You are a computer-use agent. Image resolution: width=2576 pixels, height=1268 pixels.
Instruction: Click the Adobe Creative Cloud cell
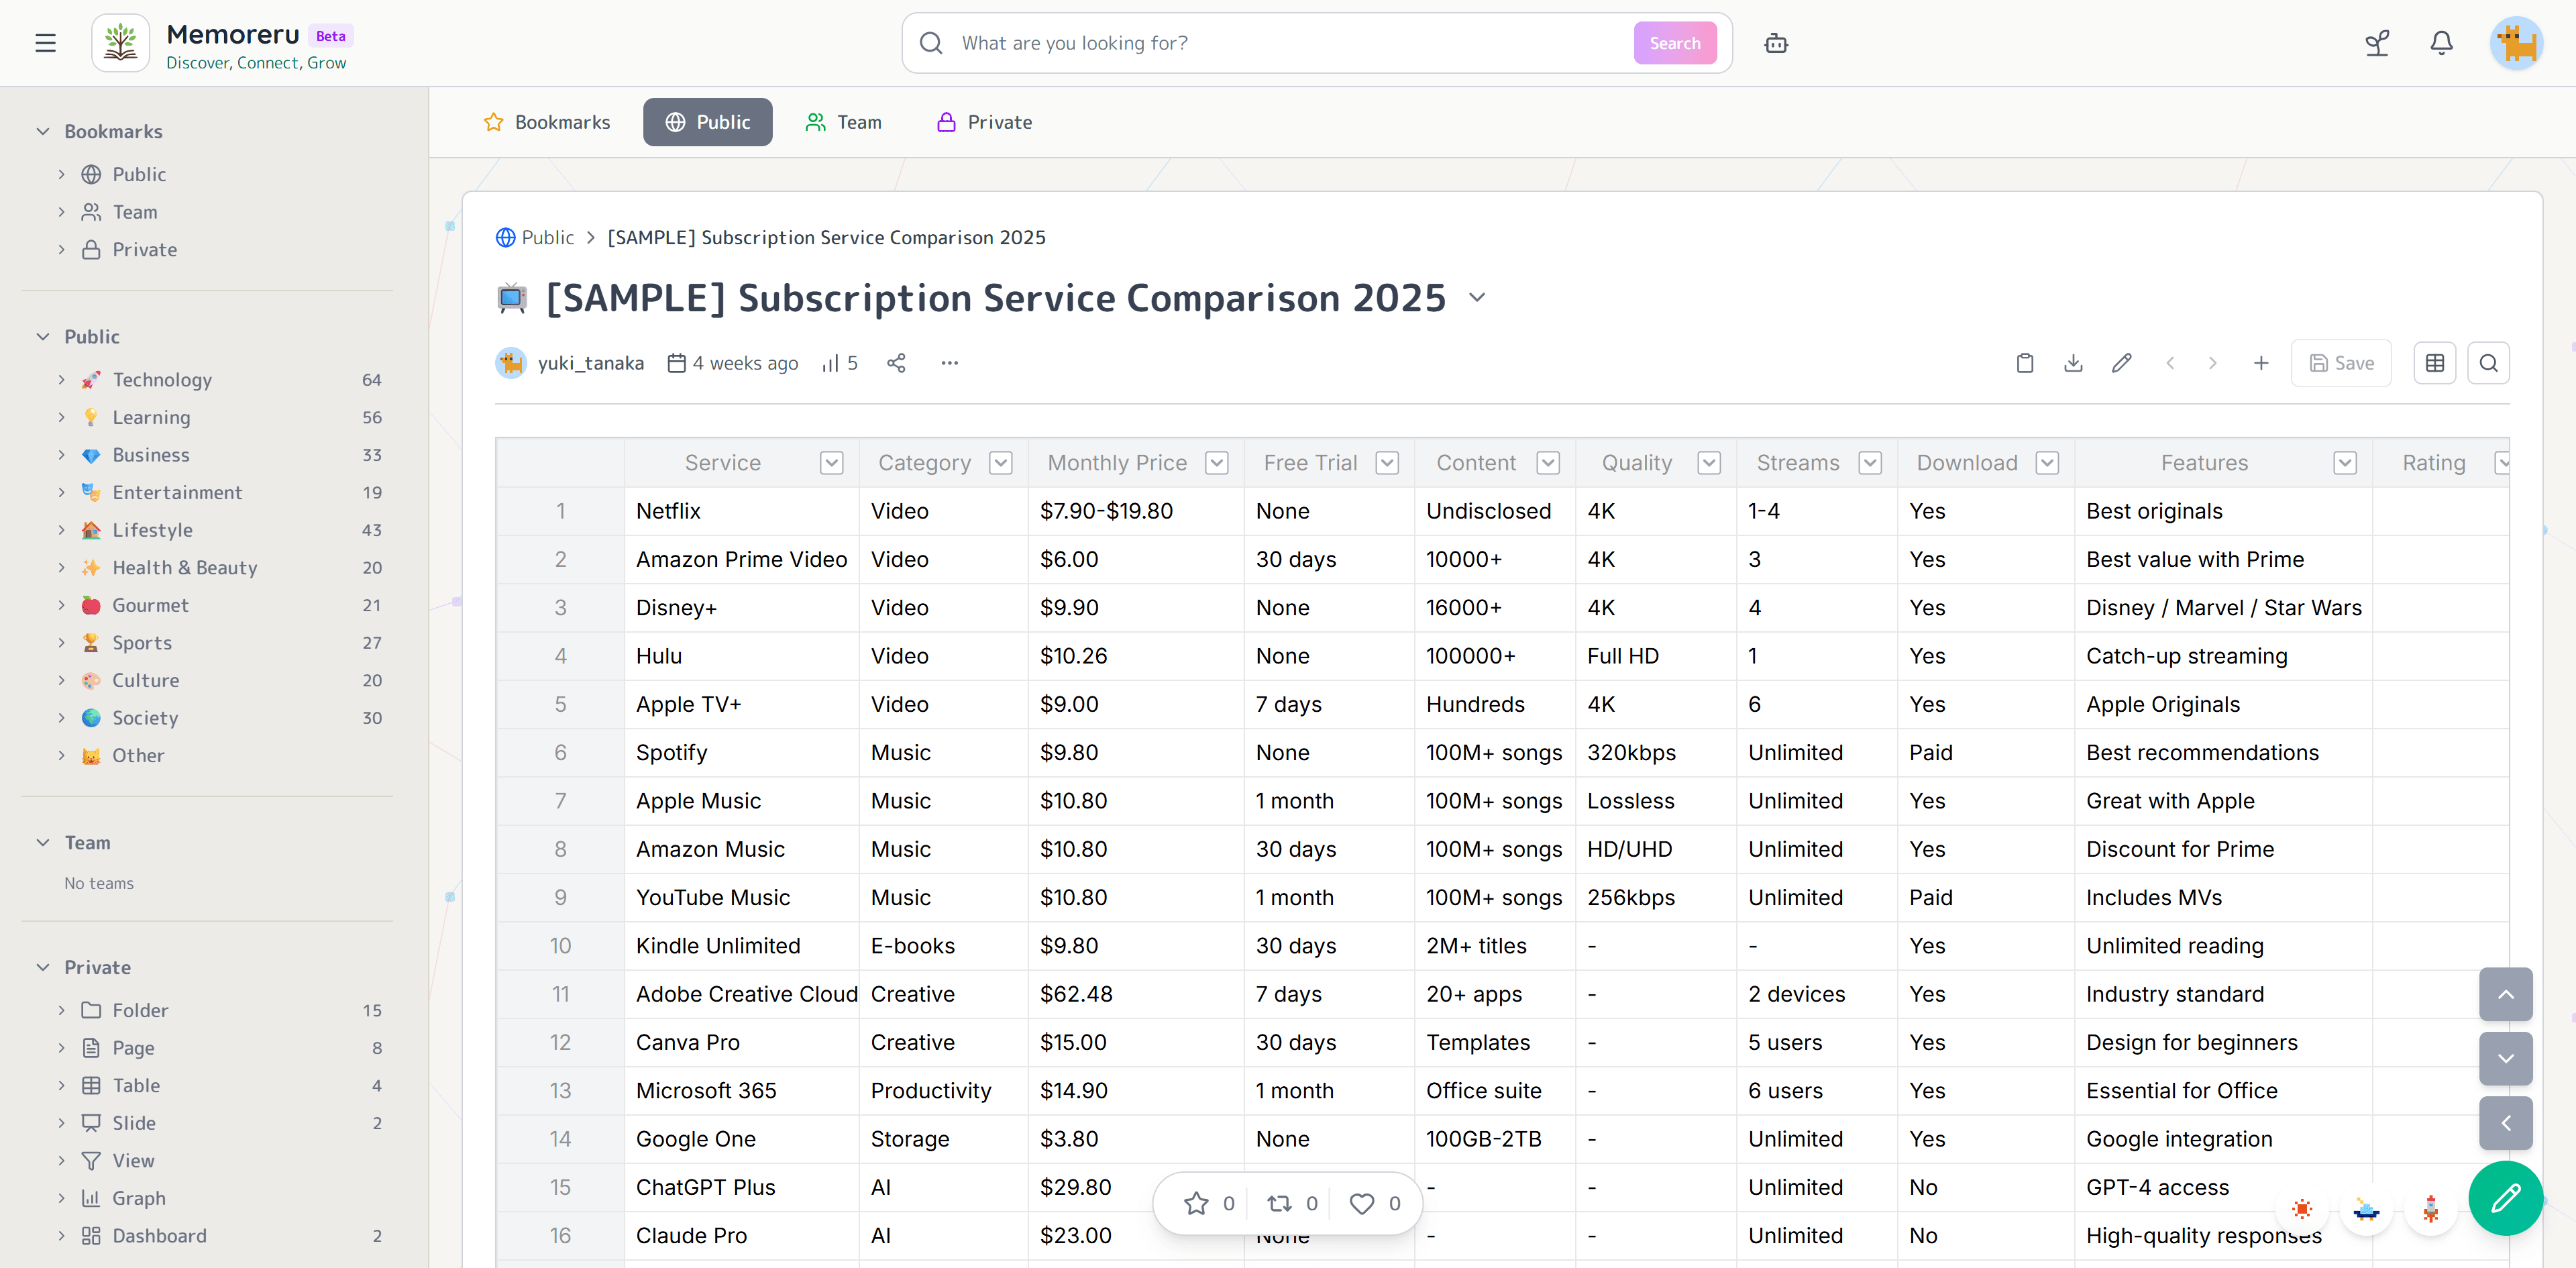(741, 995)
